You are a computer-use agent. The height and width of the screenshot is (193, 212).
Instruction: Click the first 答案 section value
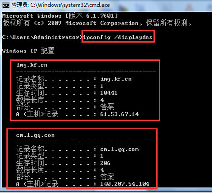(107, 107)
